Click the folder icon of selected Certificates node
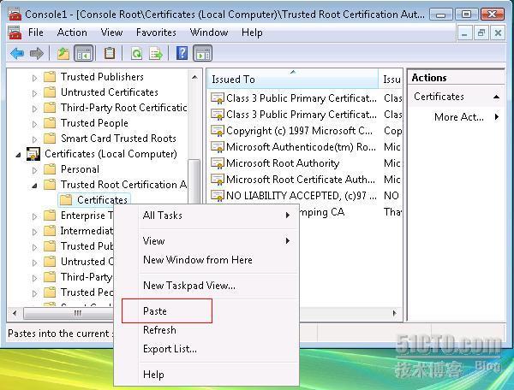The width and height of the screenshot is (514, 390). 66,200
